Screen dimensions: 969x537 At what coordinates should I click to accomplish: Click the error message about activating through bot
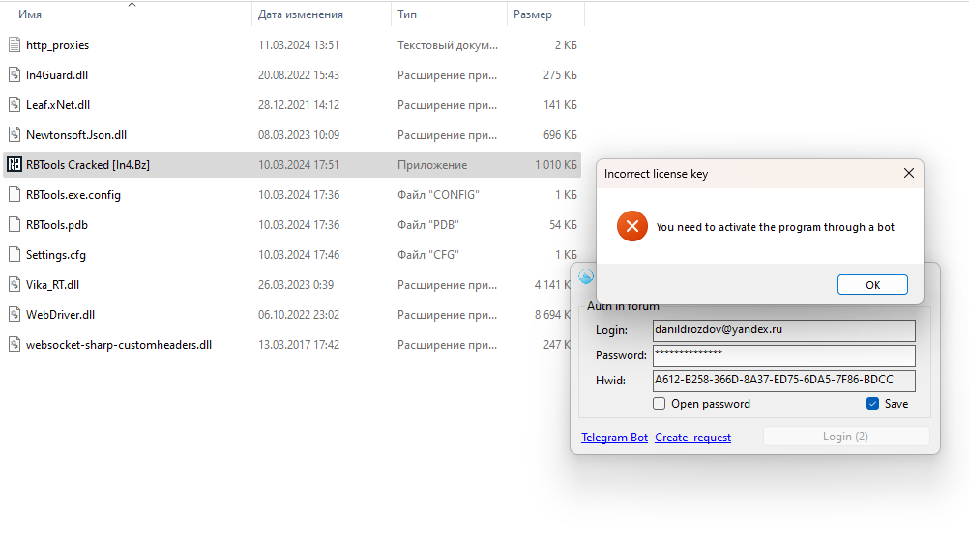point(775,227)
